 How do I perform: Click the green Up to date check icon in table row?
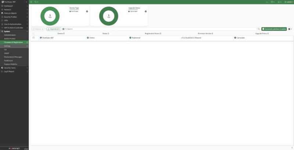pyautogui.click(x=235, y=38)
